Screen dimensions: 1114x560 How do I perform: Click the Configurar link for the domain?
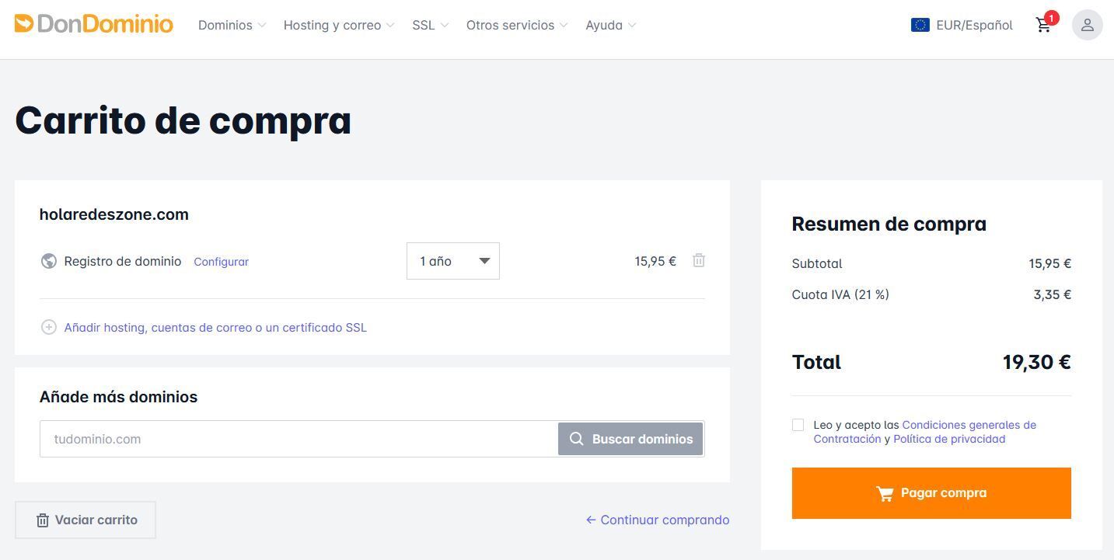click(x=221, y=262)
